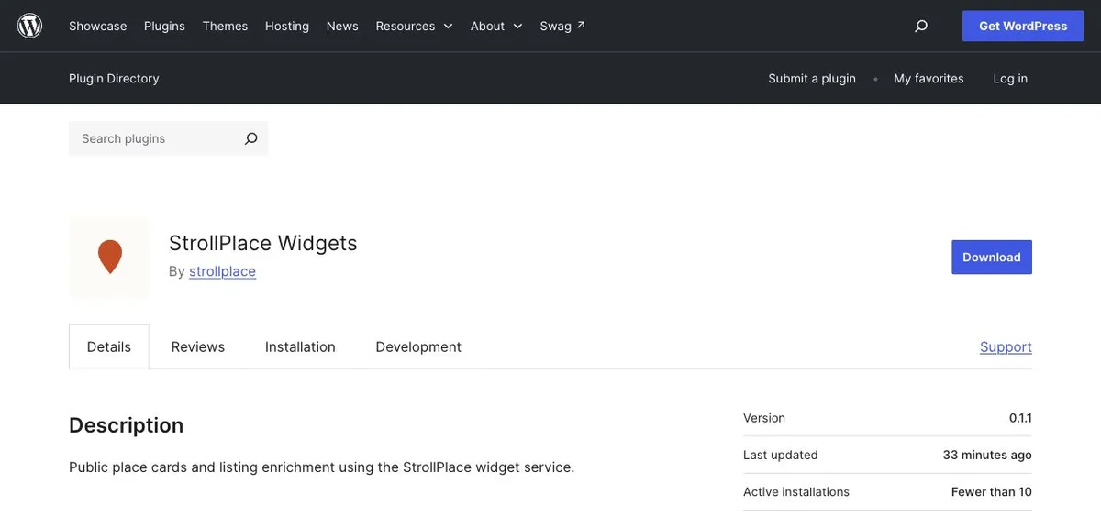Expand the Resources dropdown menu
The image size is (1101, 516).
point(414,26)
